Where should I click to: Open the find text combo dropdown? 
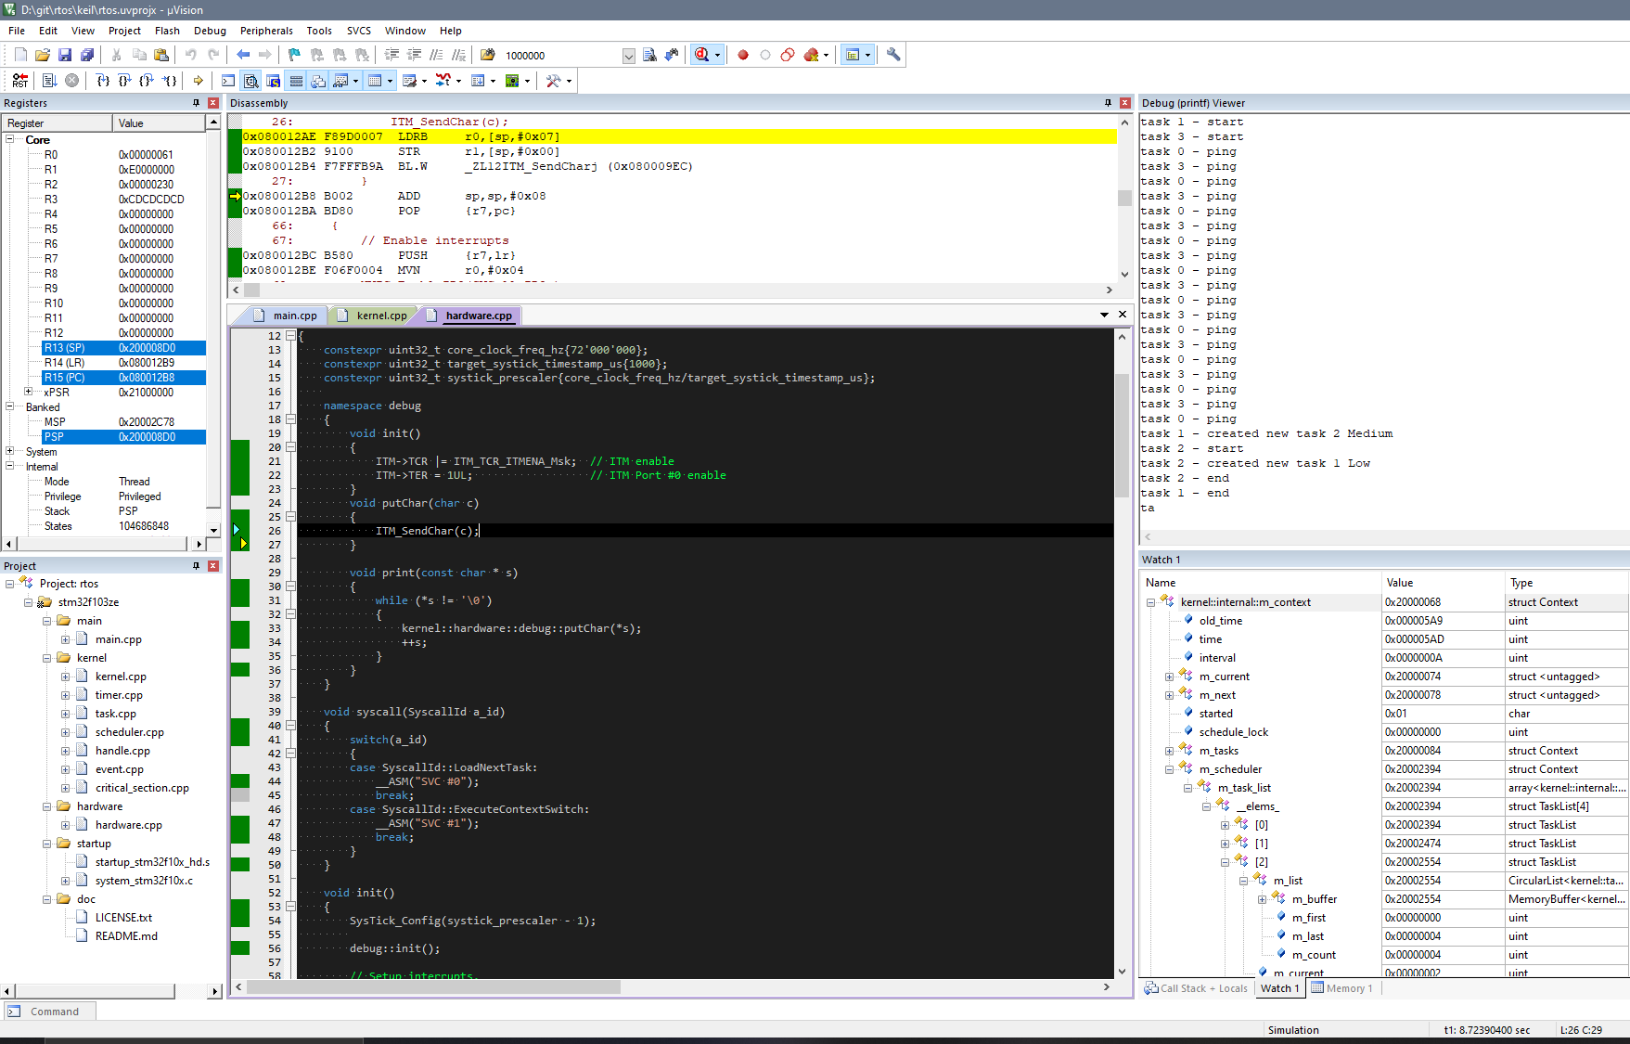pos(628,56)
